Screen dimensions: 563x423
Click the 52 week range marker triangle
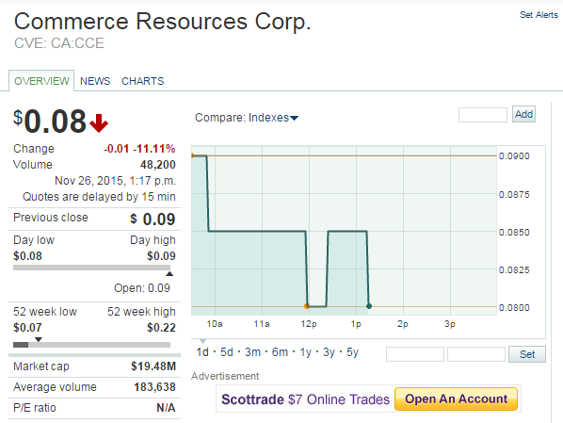[39, 339]
